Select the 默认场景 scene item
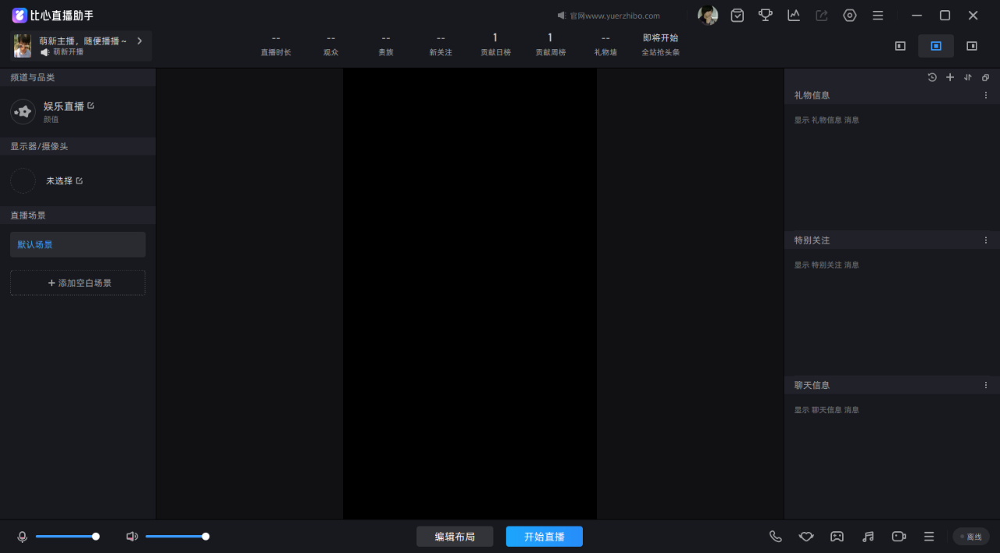This screenshot has height=553, width=1000. coord(77,244)
